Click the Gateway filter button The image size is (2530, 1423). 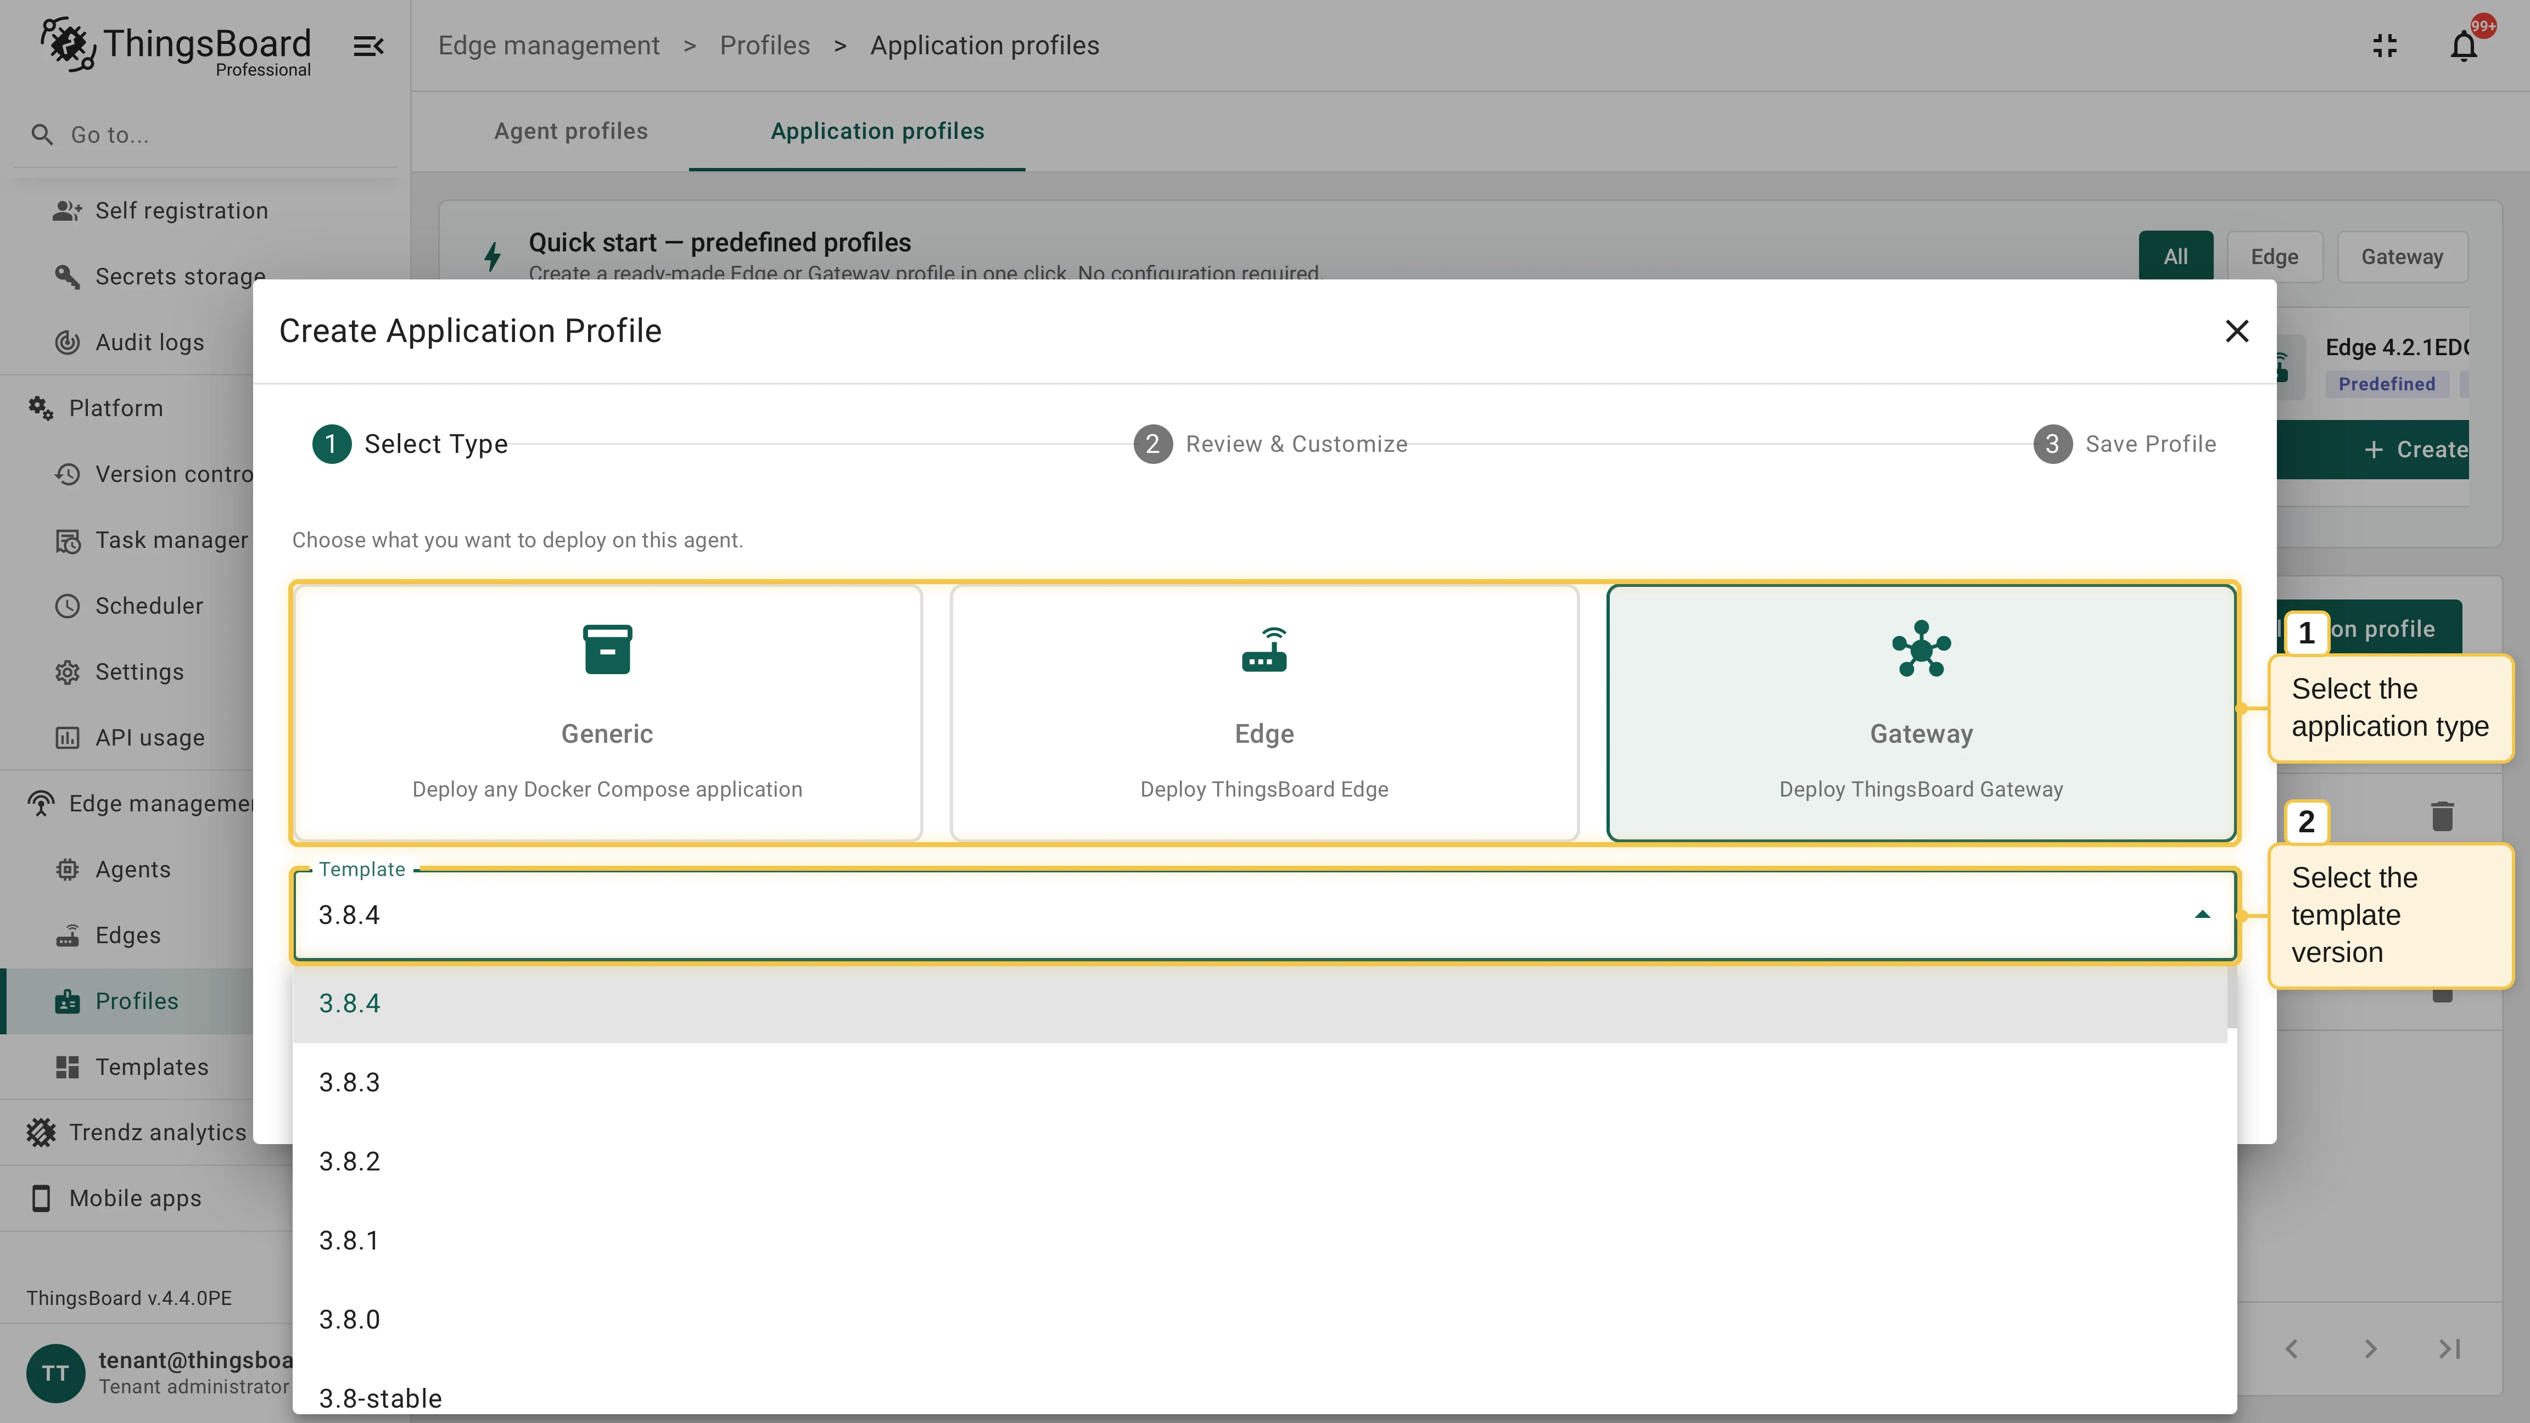(2402, 256)
